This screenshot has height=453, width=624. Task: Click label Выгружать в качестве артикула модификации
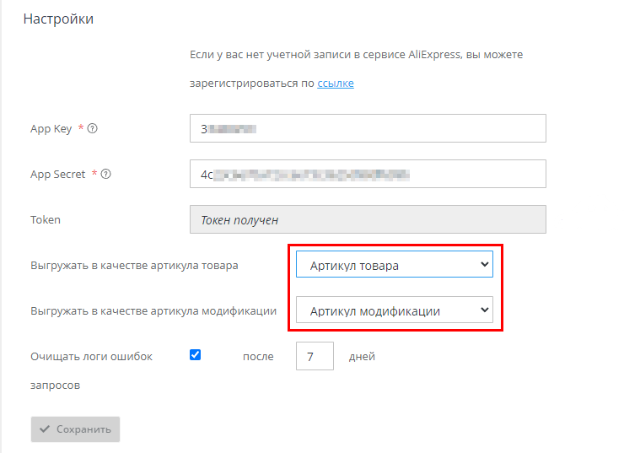[x=153, y=311]
